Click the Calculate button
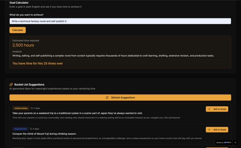This screenshot has width=241, height=148. pos(18,30)
